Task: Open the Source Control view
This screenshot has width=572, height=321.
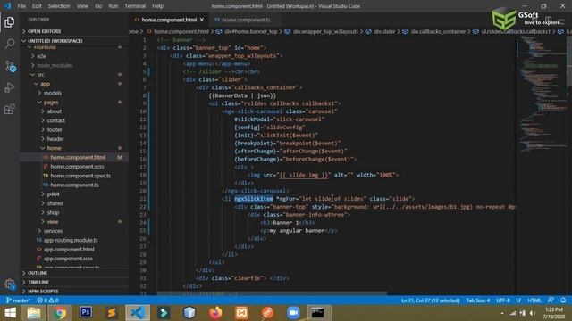Action: (10, 66)
